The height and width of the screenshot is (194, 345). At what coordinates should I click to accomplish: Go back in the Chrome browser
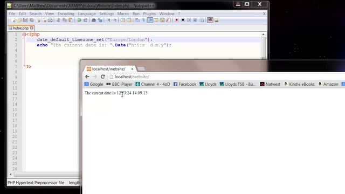[x=87, y=77]
